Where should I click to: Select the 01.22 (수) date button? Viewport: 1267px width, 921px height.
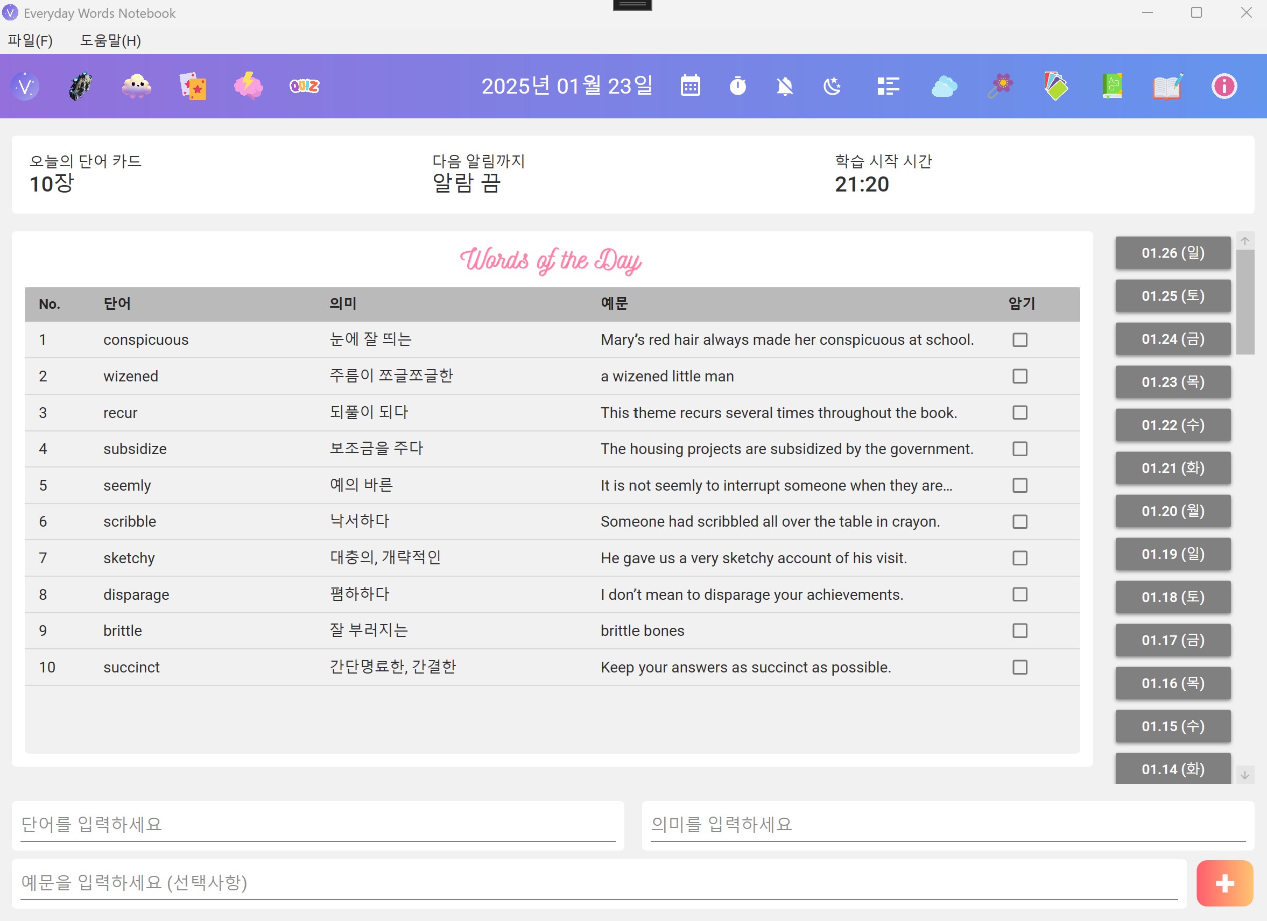[1172, 425]
